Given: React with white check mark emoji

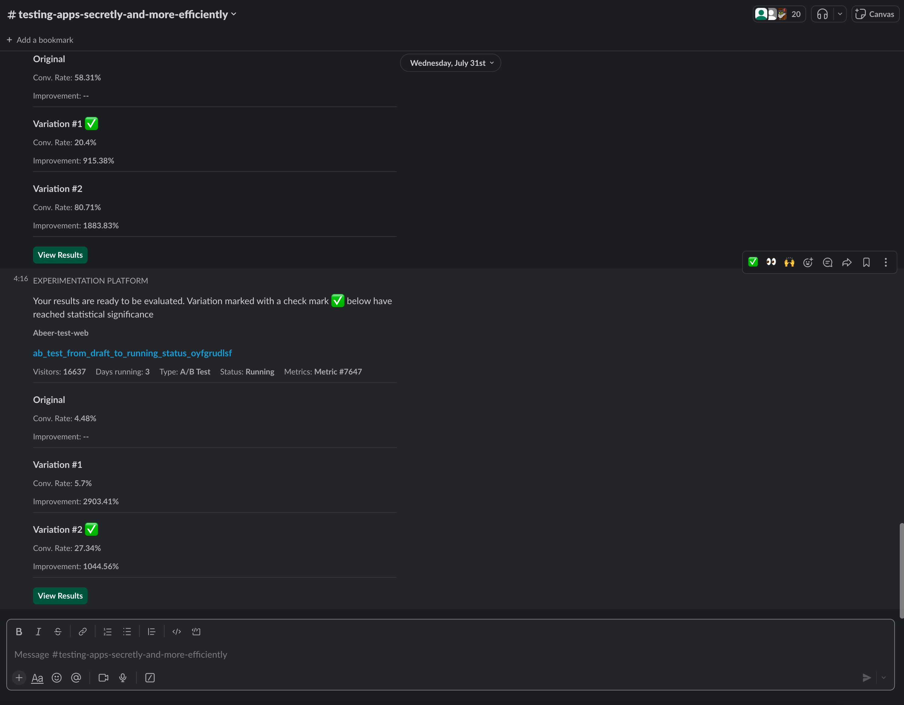Looking at the screenshot, I should click(x=753, y=262).
